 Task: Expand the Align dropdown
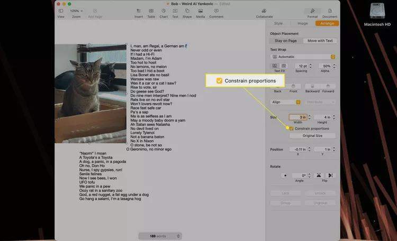[286, 102]
